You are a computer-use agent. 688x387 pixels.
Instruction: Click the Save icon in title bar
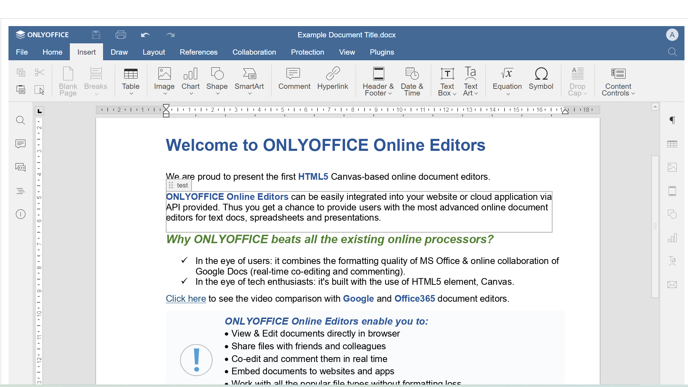pos(96,35)
